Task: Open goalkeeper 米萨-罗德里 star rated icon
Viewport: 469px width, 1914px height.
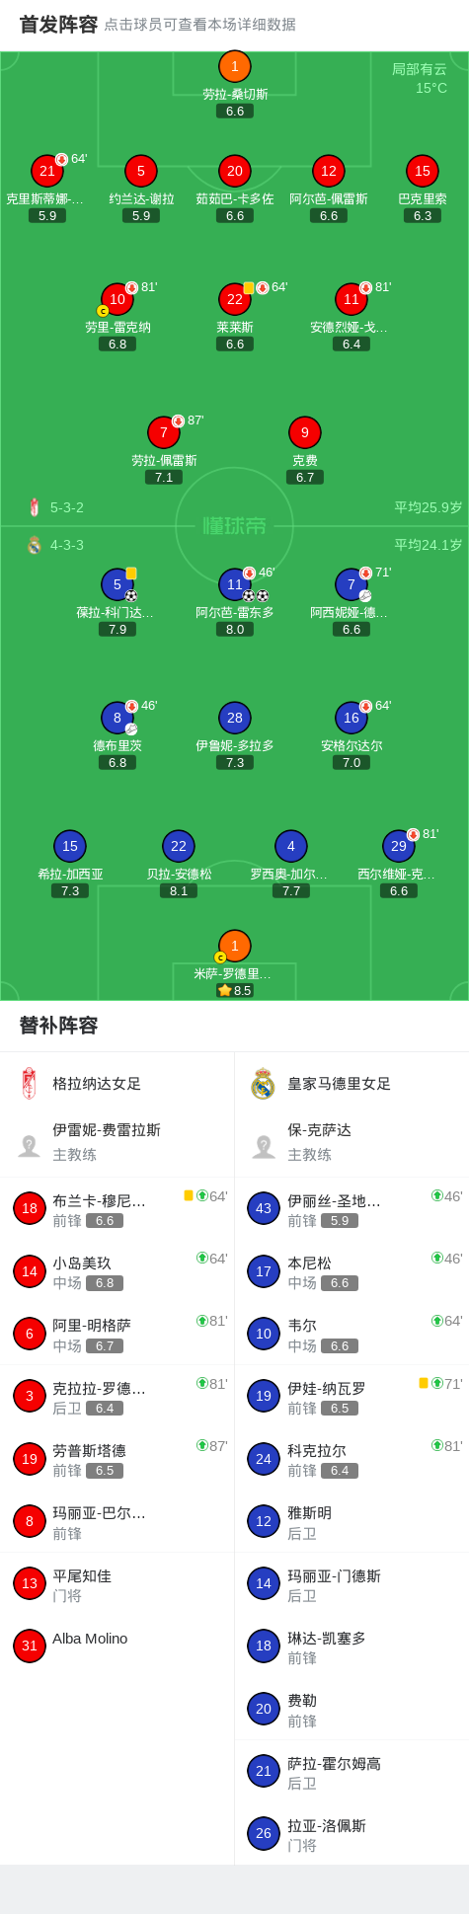Action: [x=235, y=946]
